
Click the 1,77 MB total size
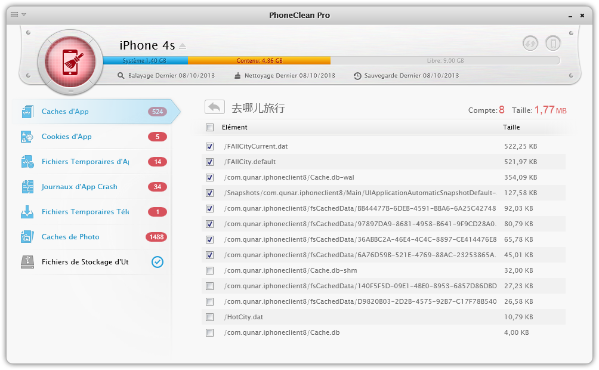(551, 110)
